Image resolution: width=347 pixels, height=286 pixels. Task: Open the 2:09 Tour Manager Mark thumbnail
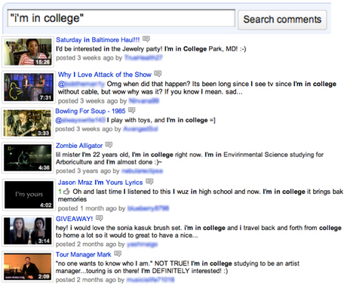28,266
